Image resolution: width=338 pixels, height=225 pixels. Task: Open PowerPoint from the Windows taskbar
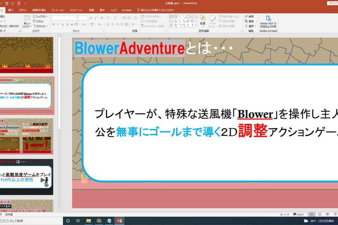coord(120,221)
